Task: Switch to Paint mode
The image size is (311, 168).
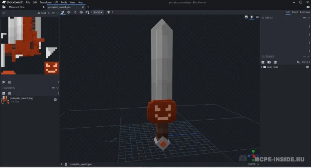Action: pos(295,12)
